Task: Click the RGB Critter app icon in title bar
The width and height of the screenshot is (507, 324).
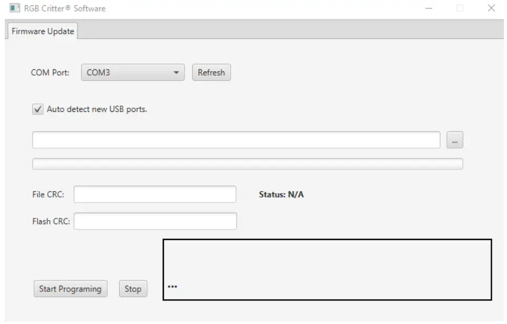Action: click(15, 8)
